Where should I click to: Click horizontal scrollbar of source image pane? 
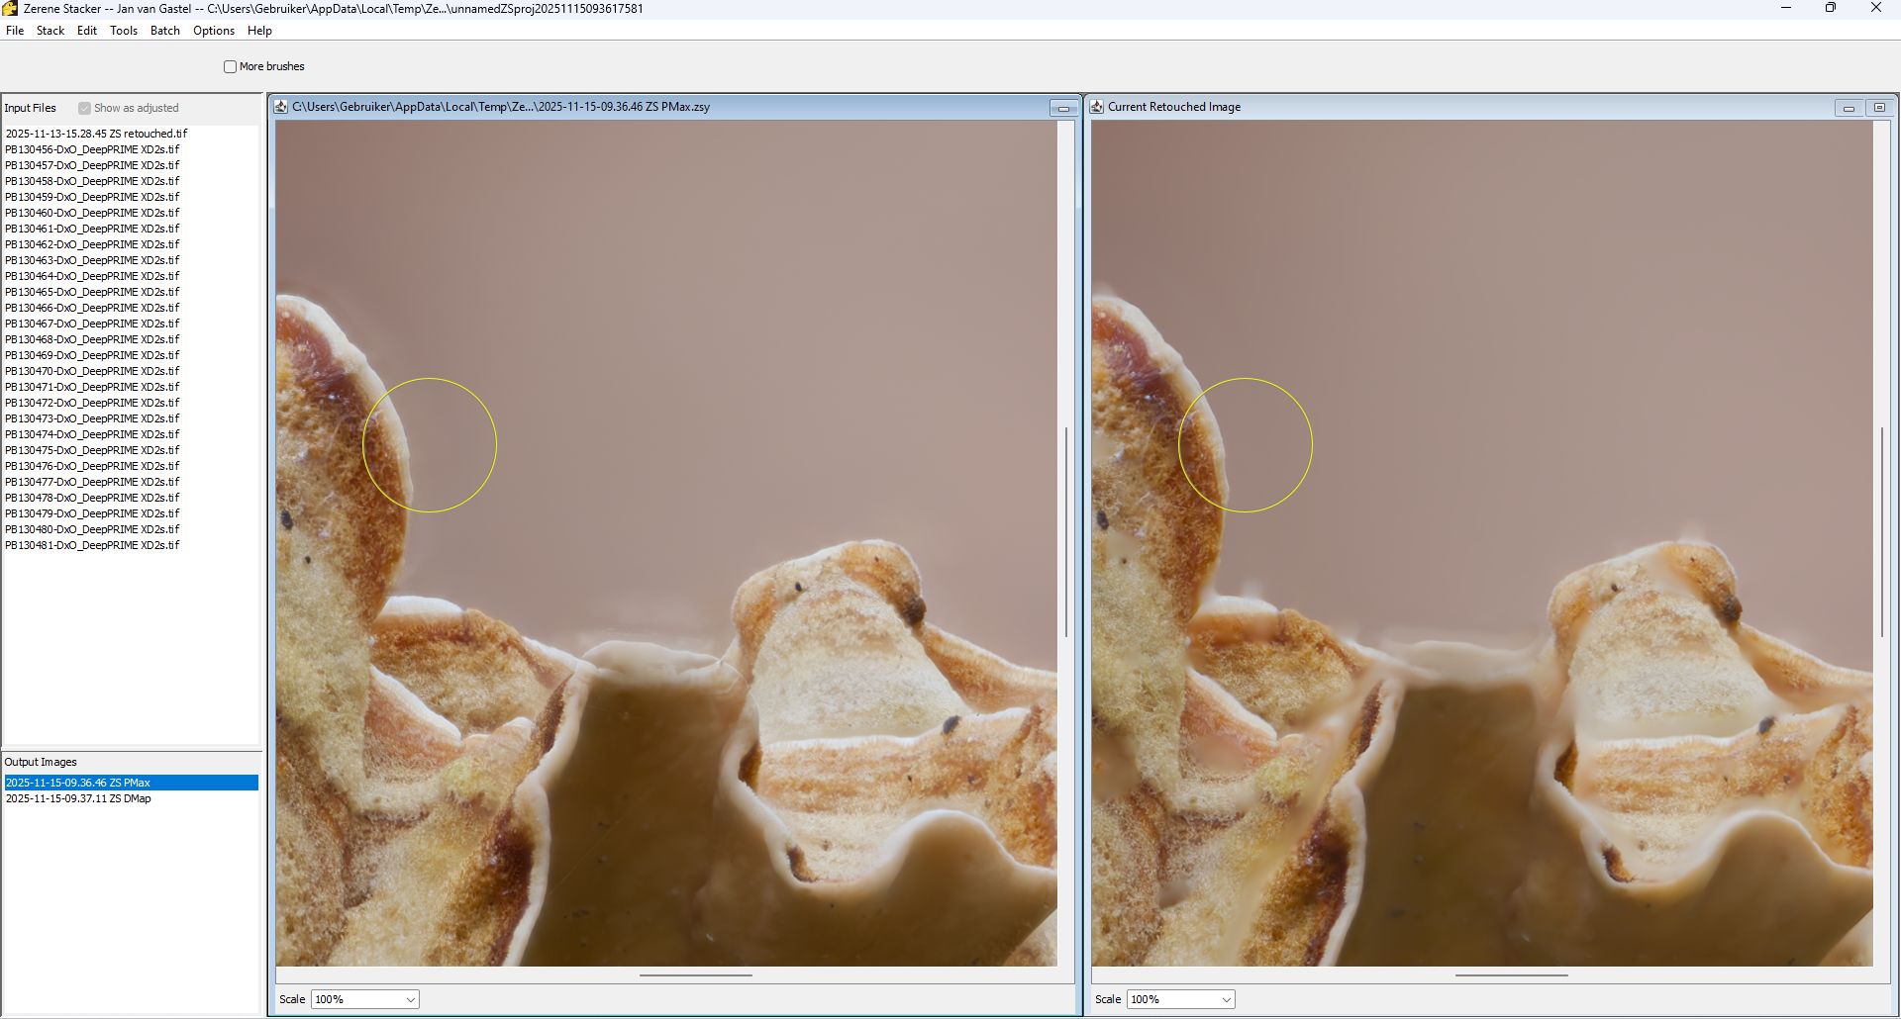pos(695,975)
